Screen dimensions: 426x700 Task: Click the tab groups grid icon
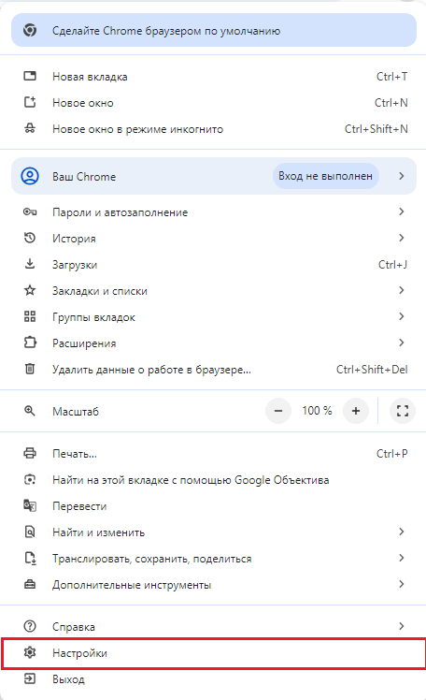tap(30, 316)
